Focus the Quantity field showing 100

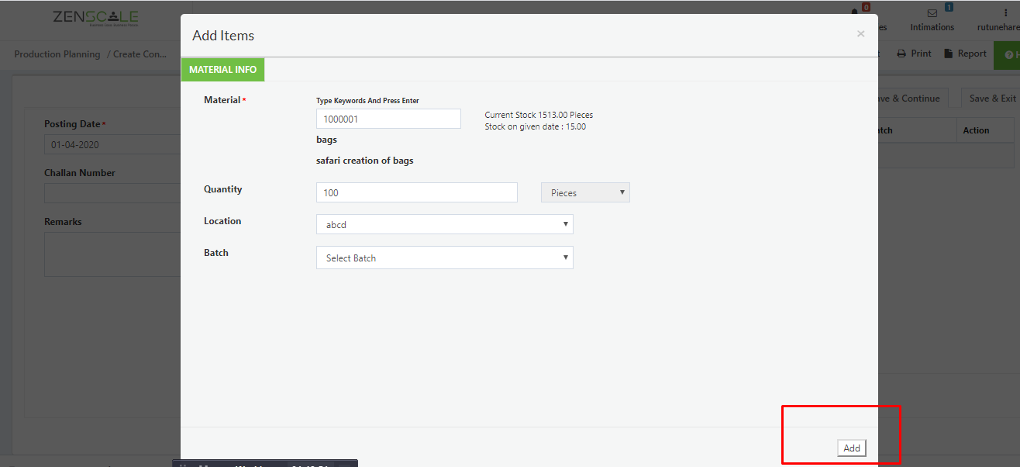click(417, 192)
